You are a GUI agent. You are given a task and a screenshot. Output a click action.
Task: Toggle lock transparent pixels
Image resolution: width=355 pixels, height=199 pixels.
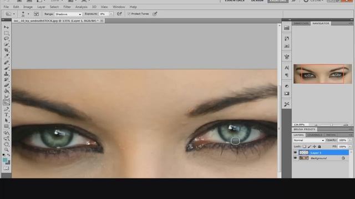[x=305, y=146]
